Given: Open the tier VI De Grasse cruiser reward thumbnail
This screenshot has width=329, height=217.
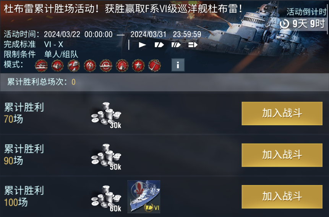Looking at the screenshot, I should coord(144,197).
